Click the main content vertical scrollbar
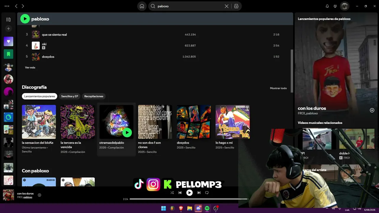 (292, 70)
